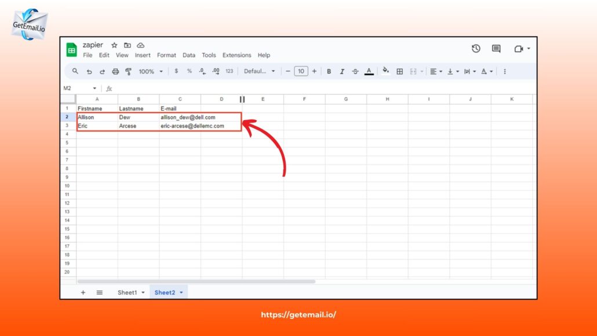
Task: Open the comment history icon
Action: coord(496,49)
